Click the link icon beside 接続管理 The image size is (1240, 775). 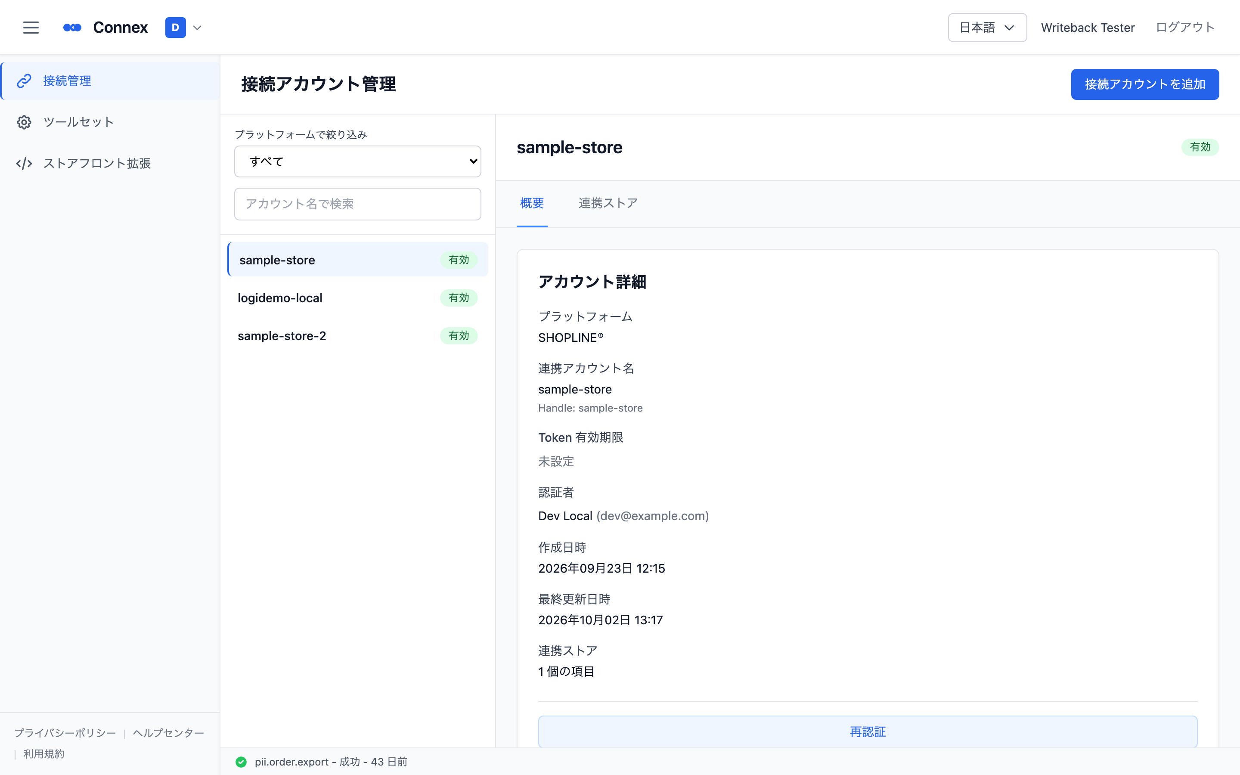click(x=24, y=81)
